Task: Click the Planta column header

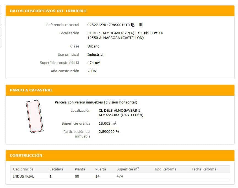Action: 80,169
